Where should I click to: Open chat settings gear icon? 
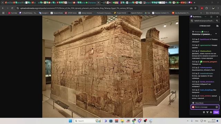211,112
